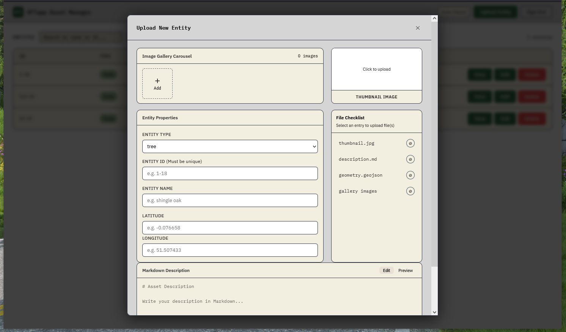Click status icon next to description.md
The image size is (566, 332).
point(410,159)
